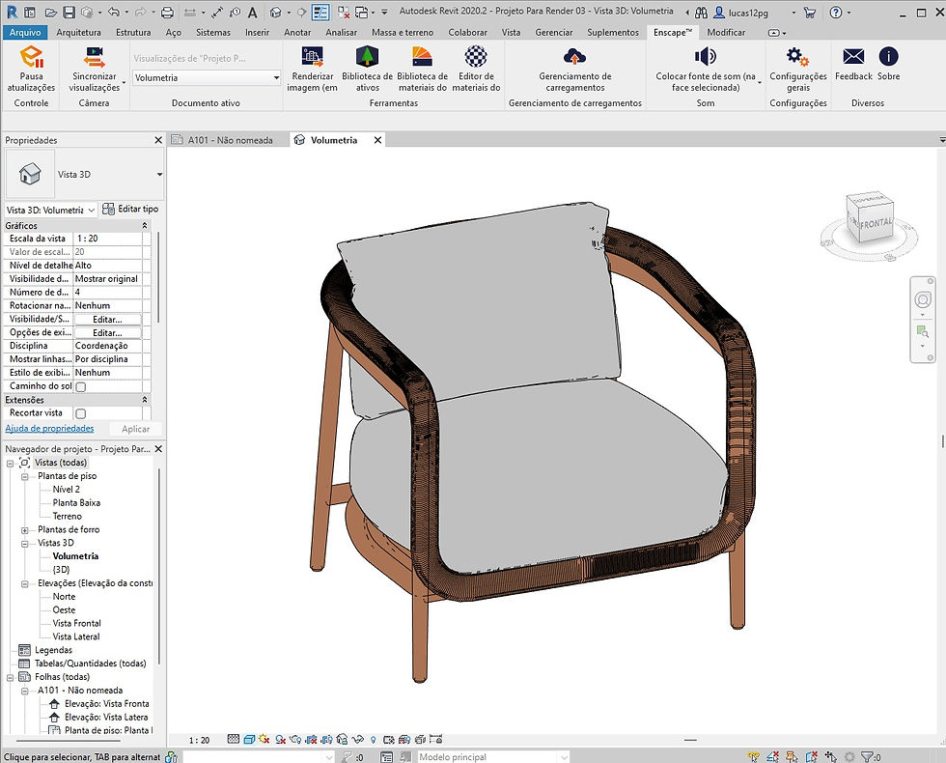946x763 pixels.
Task: Open the Arquivo menu
Action: coord(25,33)
